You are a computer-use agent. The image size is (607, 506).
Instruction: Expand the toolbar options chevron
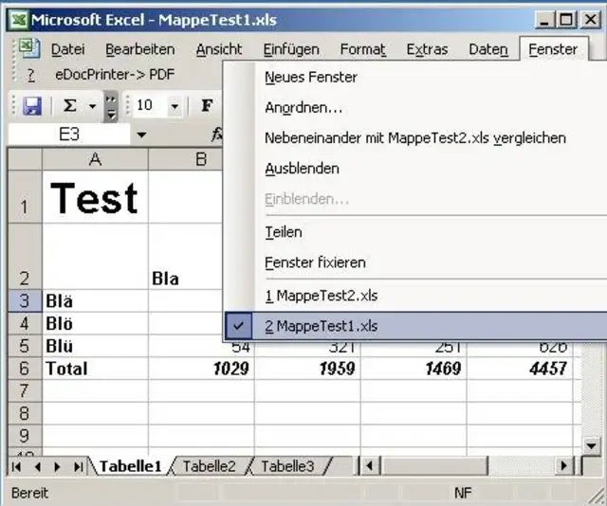[111, 106]
